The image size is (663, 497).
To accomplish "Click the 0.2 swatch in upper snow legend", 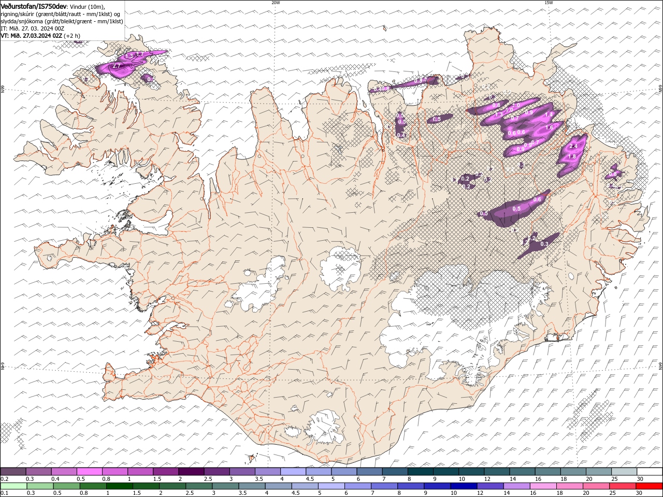I will point(13,471).
